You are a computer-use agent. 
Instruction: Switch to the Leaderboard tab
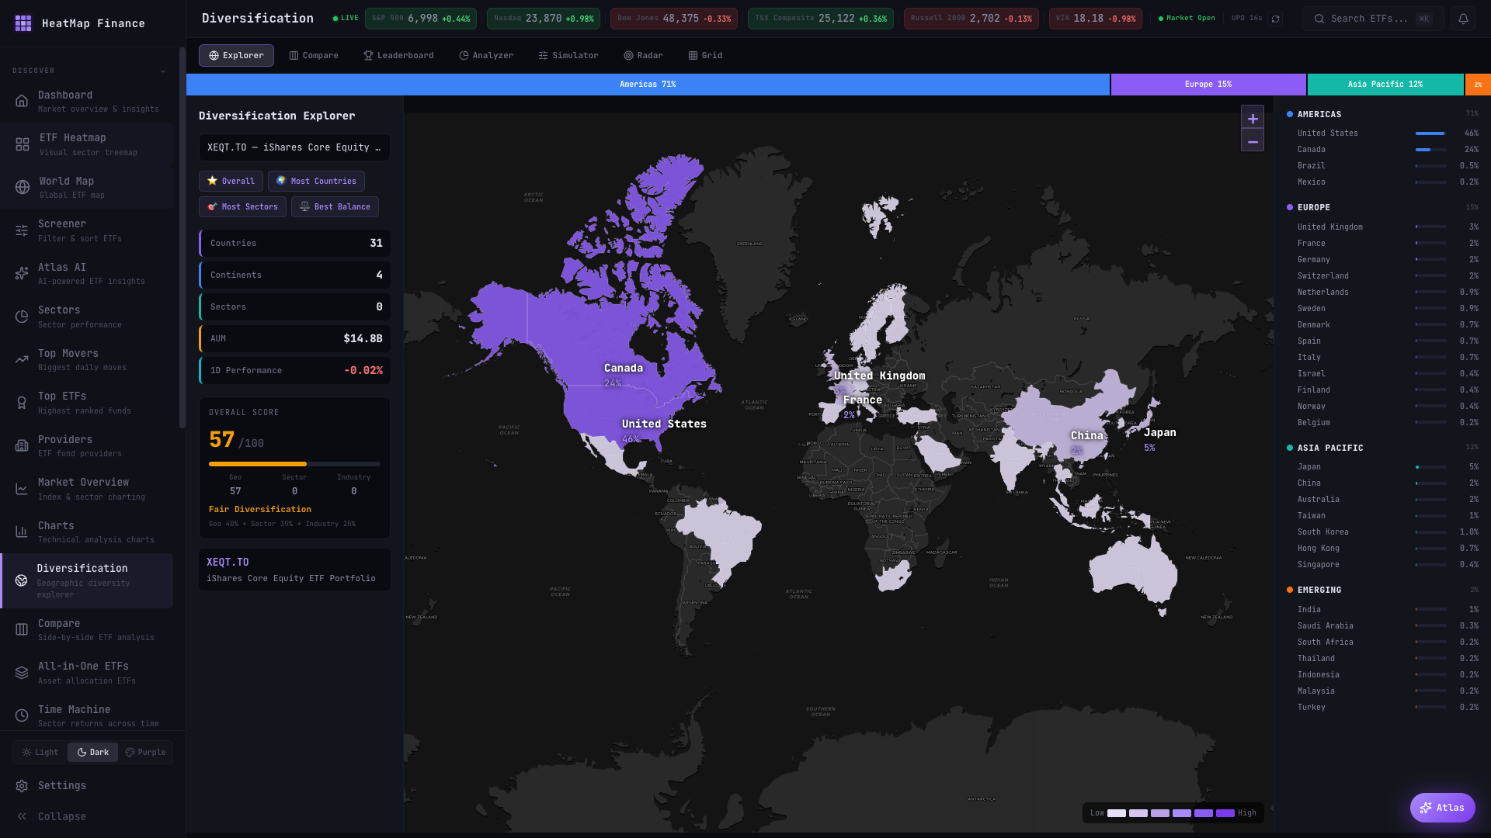398,55
